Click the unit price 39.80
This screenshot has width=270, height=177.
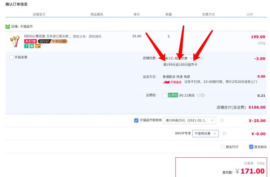136,36
